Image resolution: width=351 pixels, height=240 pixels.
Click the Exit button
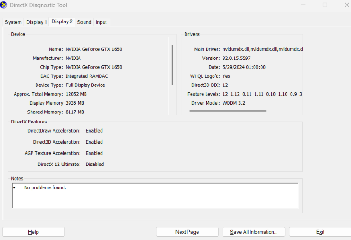[320, 232]
